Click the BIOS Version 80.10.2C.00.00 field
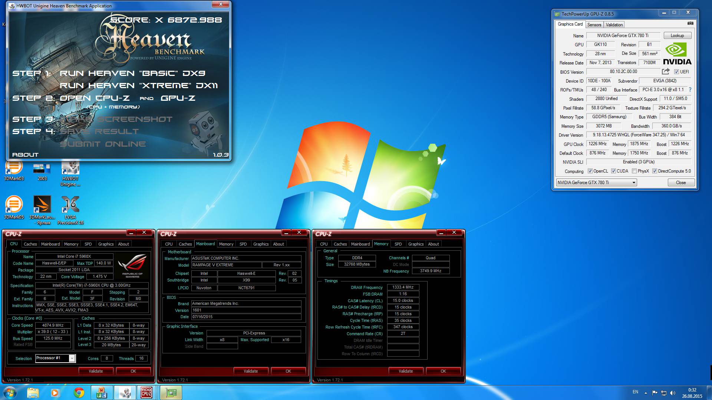 coord(623,71)
